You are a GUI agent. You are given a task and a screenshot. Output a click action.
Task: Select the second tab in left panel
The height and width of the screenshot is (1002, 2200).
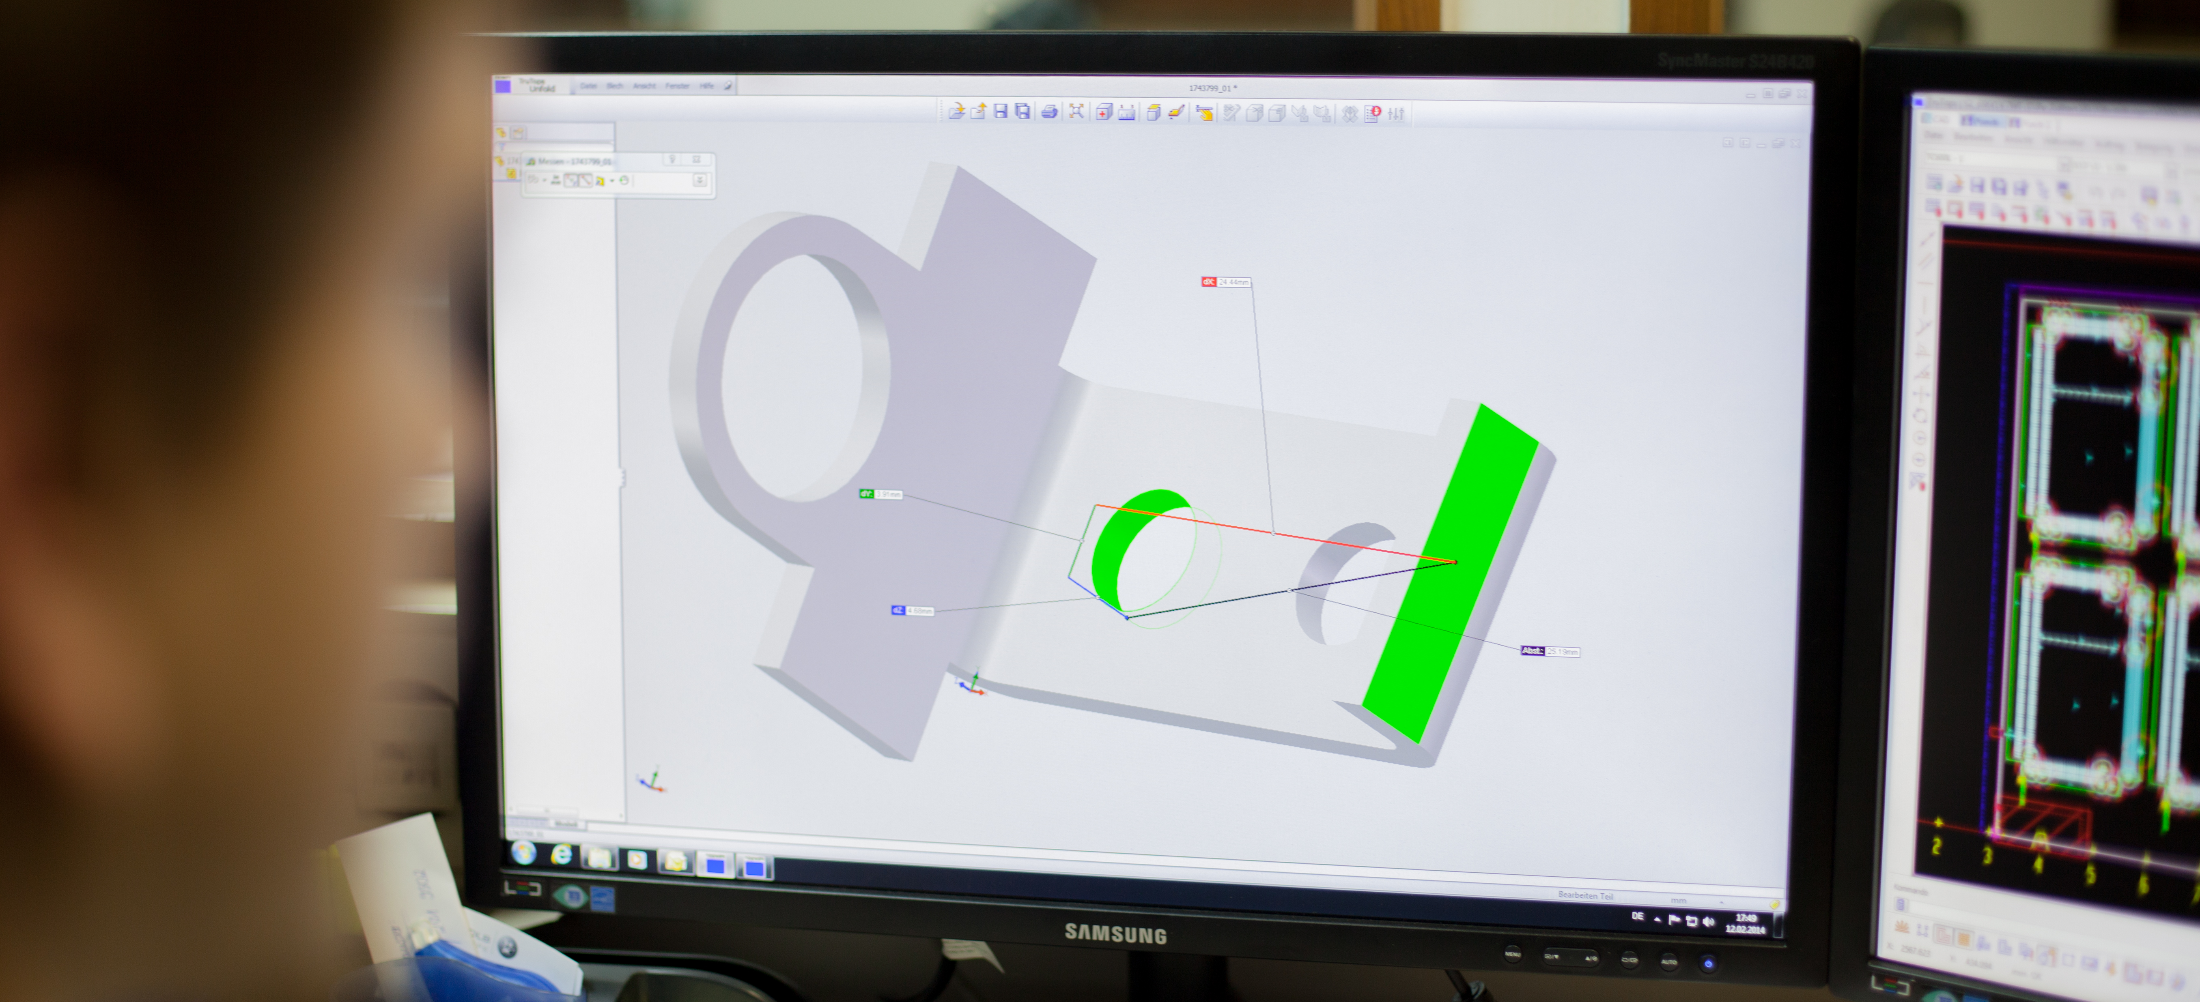(519, 133)
